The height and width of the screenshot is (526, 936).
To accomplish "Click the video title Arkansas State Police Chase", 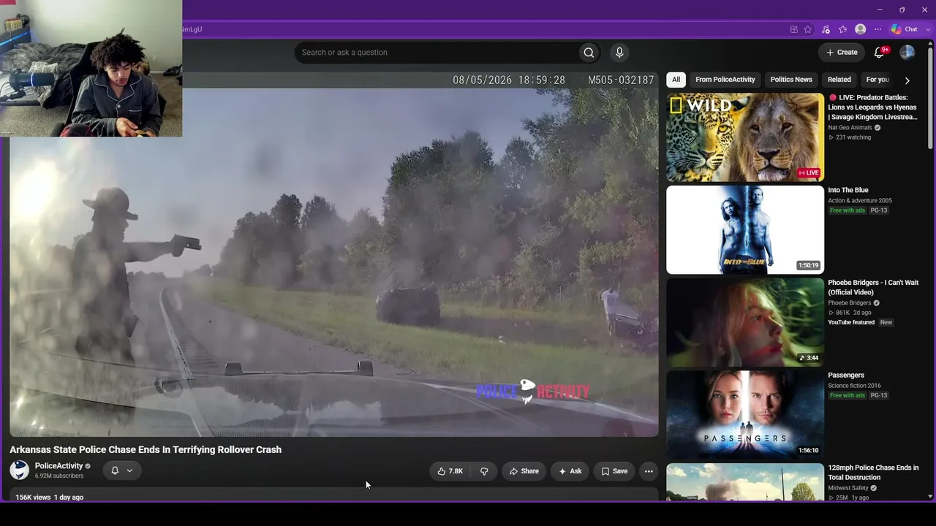I will click(146, 450).
